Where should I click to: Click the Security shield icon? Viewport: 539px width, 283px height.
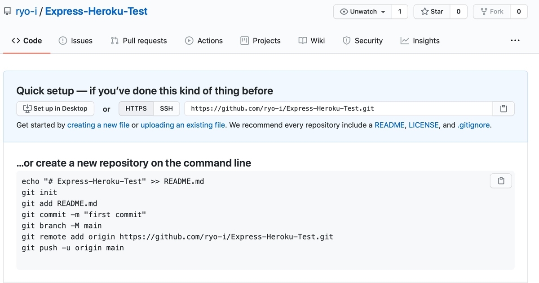[347, 41]
